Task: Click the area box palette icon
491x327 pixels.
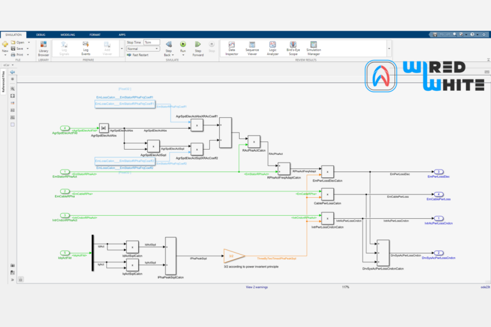Action: pos(13,125)
